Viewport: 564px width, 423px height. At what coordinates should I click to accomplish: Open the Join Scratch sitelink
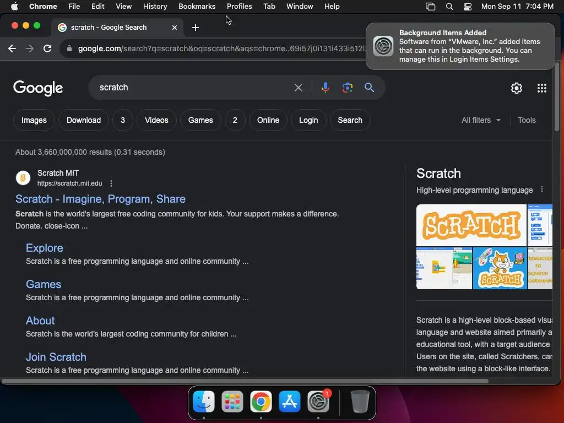[56, 357]
